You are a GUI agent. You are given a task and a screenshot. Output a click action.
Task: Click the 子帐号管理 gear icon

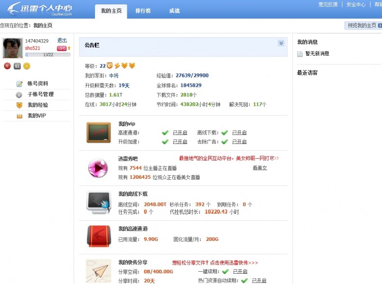click(x=19, y=95)
